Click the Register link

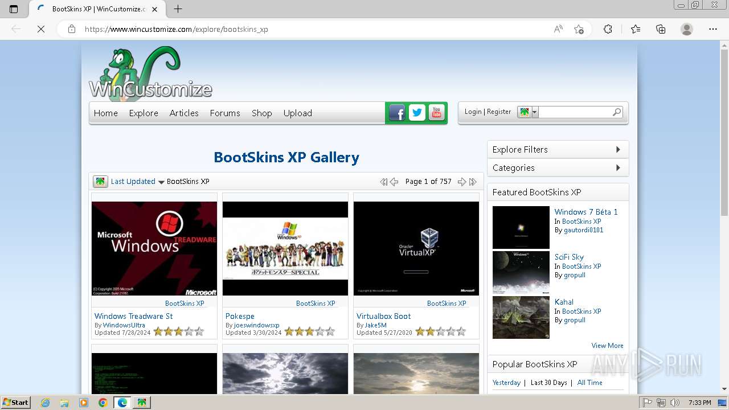click(499, 112)
